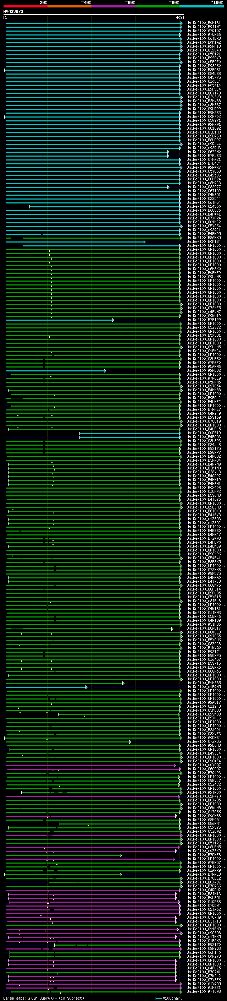227x1001 pixels.
Task: Click the white query sequence bar
Action: [x=94, y=14]
